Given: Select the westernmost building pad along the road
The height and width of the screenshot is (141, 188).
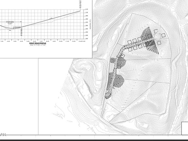Looking at the screenshot, I should 130,42.
